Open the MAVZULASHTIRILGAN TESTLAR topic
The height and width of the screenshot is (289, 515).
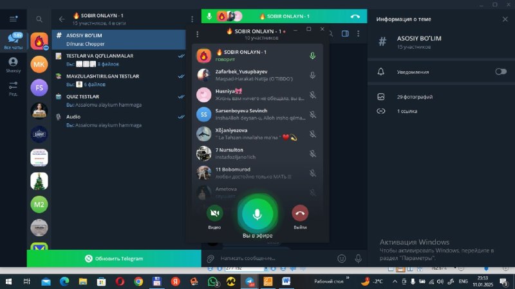coord(118,80)
